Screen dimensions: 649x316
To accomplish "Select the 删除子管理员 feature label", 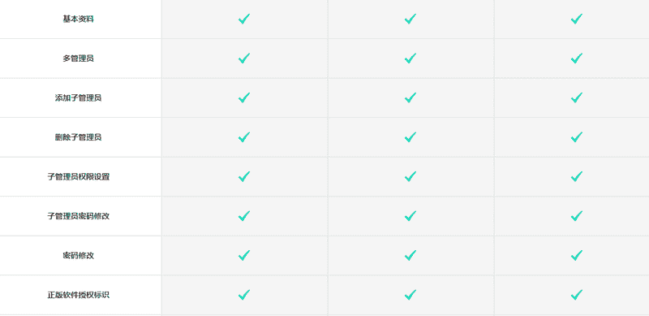I will pyautogui.click(x=78, y=137).
